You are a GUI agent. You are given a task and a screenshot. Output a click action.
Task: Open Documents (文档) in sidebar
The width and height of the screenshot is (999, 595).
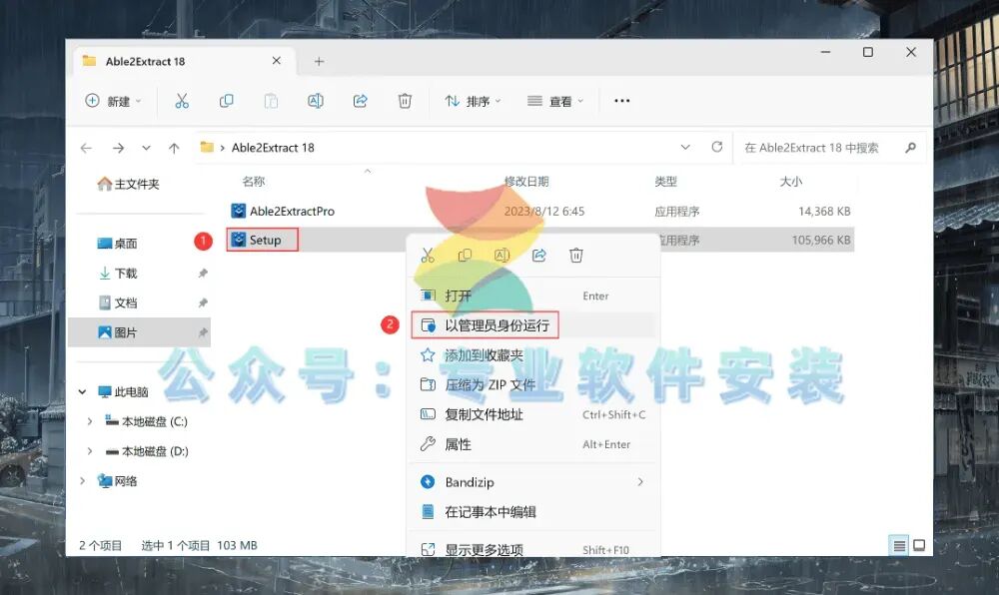117,302
